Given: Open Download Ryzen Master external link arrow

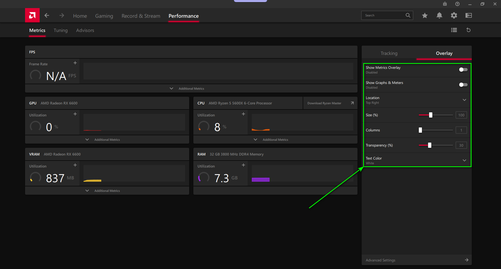Looking at the screenshot, I should coord(352,103).
